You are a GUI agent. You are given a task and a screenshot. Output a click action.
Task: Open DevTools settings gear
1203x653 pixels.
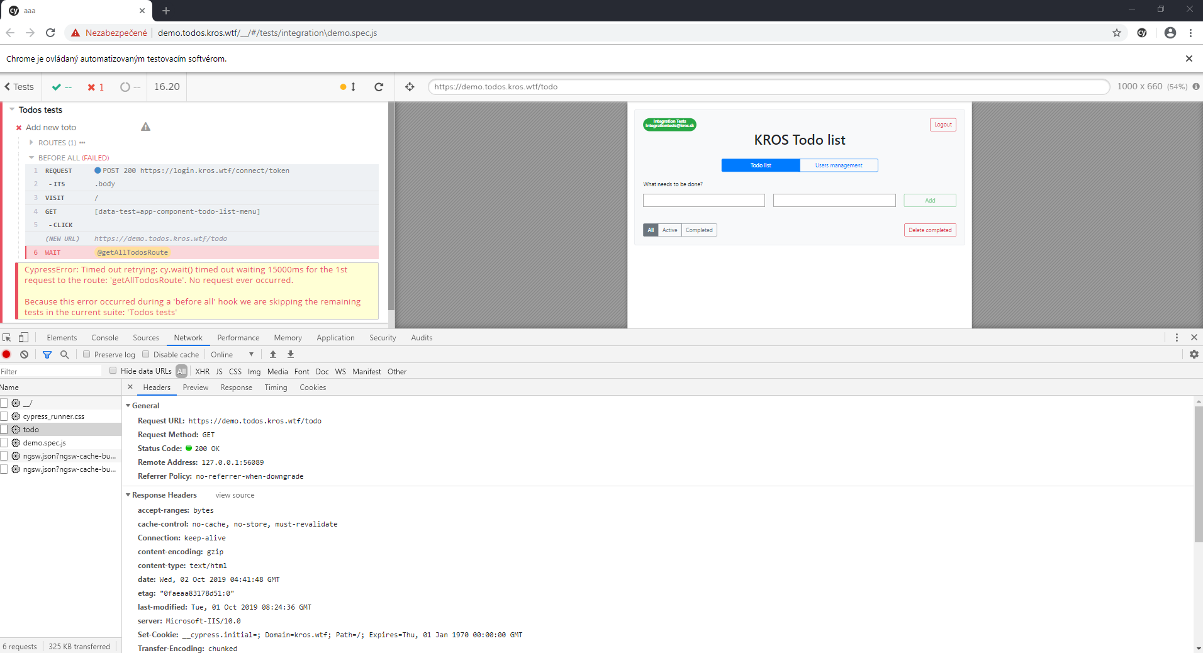click(1194, 354)
